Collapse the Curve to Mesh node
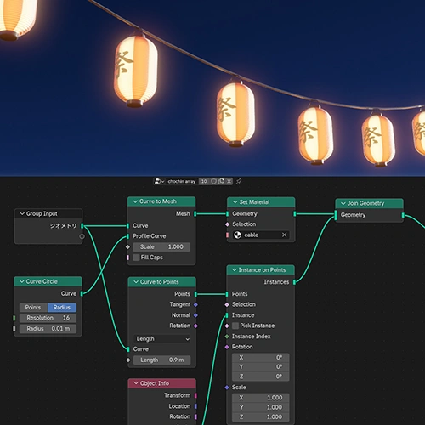 135,201
